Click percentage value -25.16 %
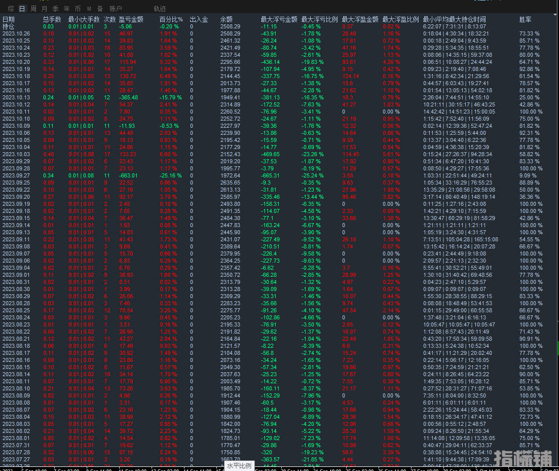 pos(170,175)
